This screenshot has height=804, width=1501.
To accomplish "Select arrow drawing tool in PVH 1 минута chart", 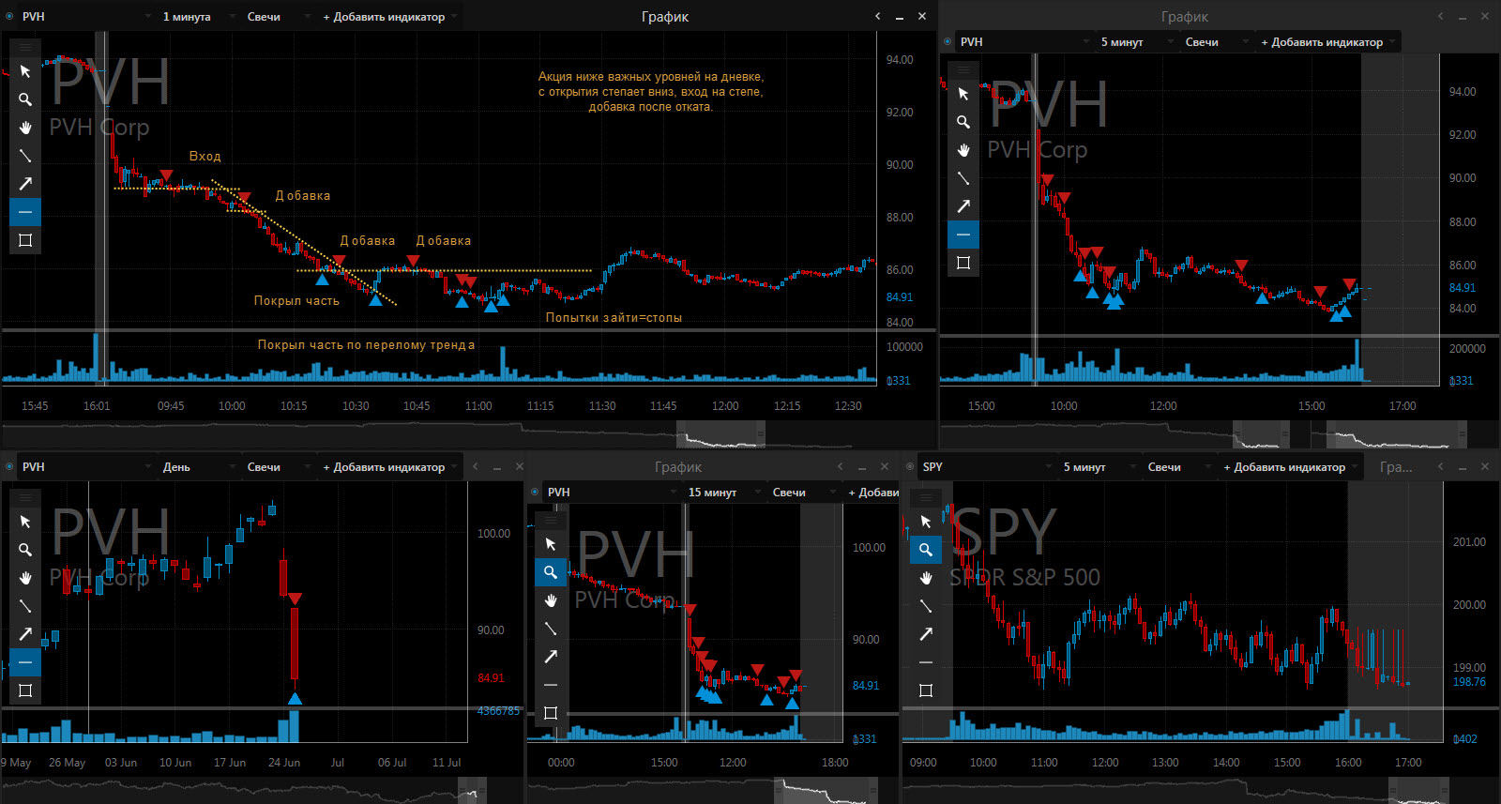I will [25, 184].
